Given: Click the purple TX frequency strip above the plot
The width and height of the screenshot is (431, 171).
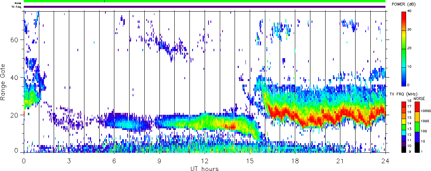Looking at the screenshot, I should 205,7.
